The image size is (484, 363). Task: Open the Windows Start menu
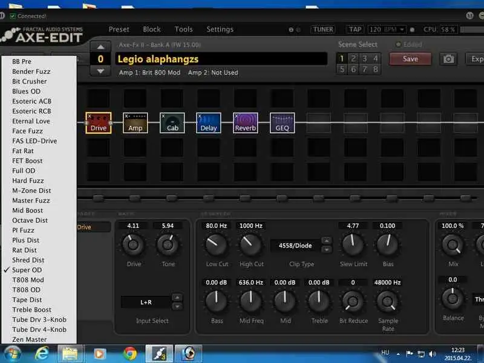click(x=12, y=353)
